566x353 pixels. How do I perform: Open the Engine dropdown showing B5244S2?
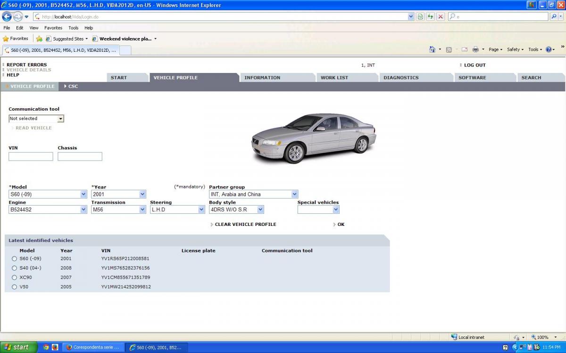[x=48, y=209]
